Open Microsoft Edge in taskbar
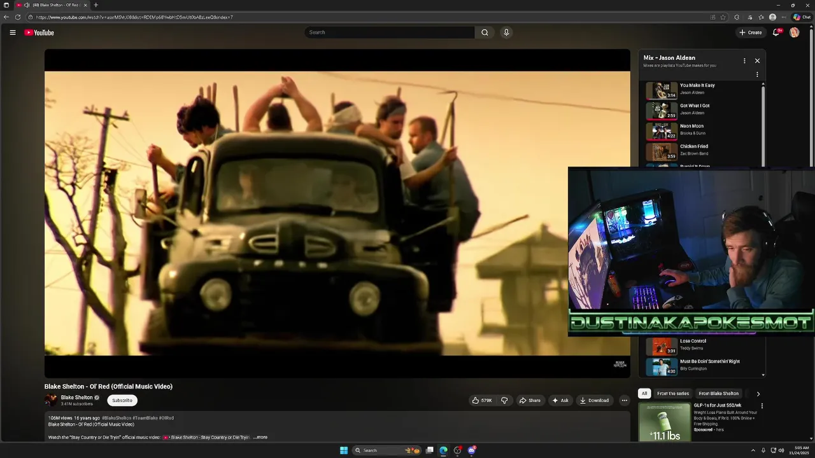The width and height of the screenshot is (815, 458). pos(444,450)
